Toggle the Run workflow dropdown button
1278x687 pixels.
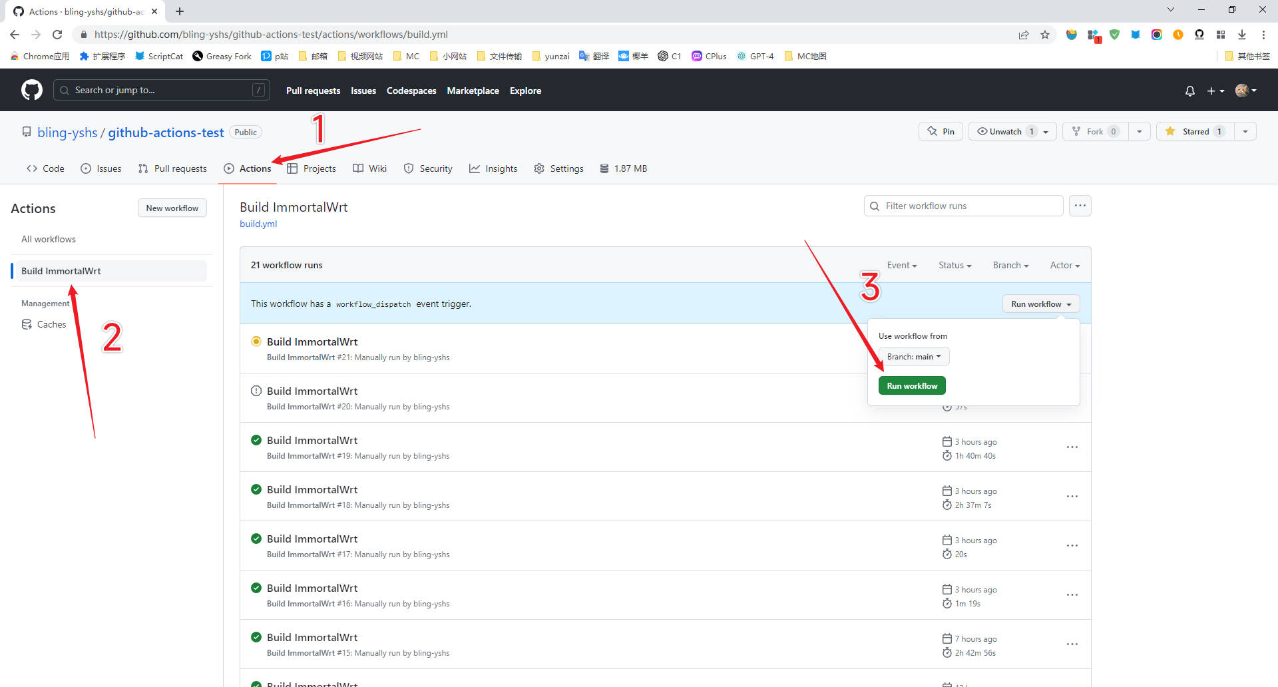click(x=1041, y=304)
